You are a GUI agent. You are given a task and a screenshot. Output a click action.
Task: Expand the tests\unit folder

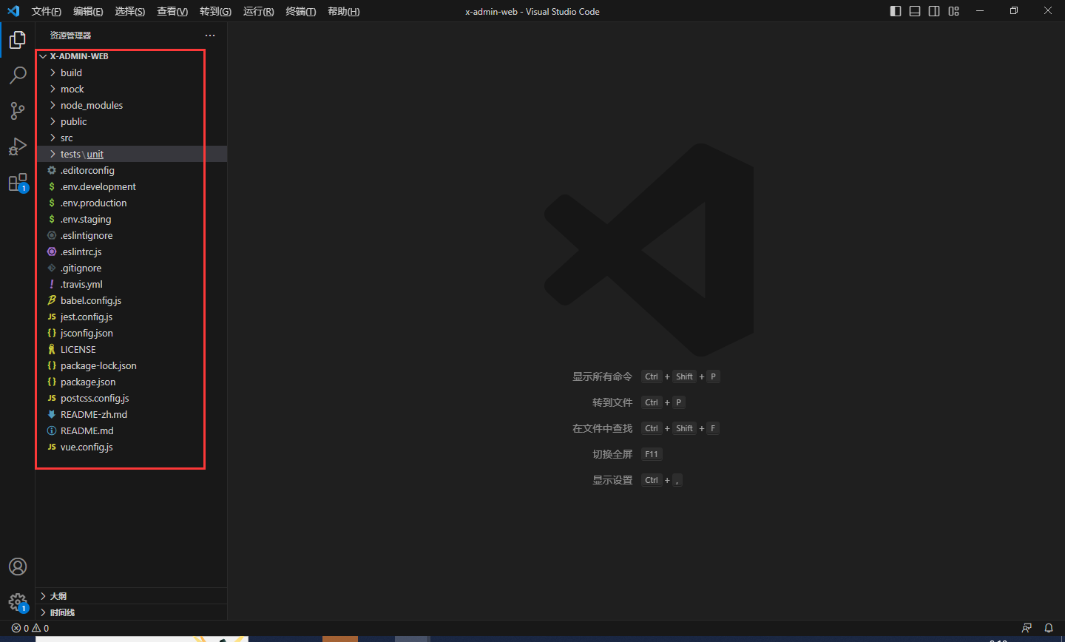[132, 154]
